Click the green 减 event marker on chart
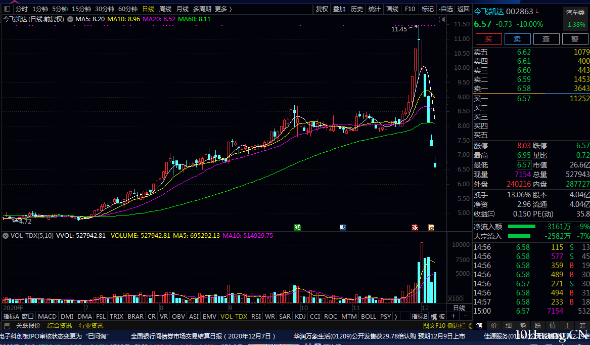Viewport: 590px width, 345px height. pyautogui.click(x=298, y=228)
